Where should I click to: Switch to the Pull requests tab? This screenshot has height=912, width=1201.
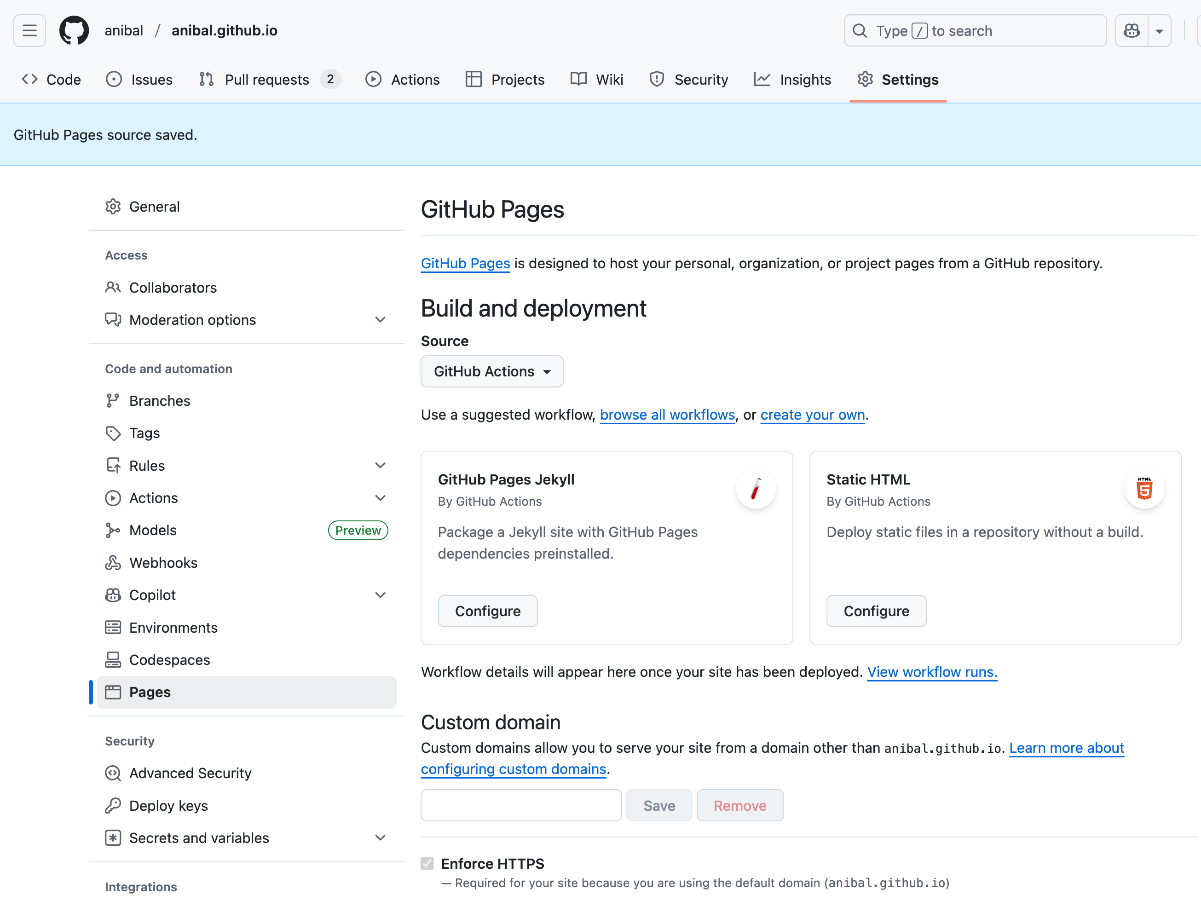(x=266, y=80)
